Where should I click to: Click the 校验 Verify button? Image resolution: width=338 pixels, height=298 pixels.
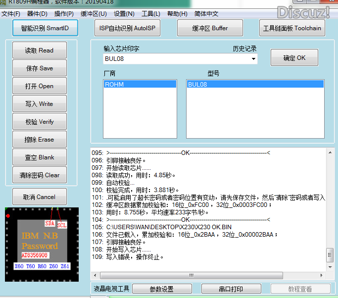(40, 121)
